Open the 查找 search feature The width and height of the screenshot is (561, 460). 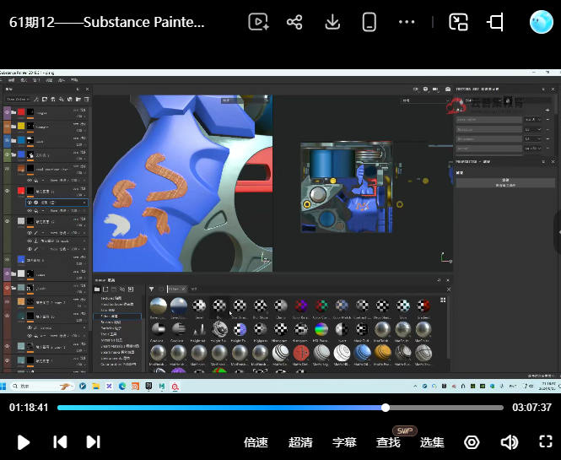point(388,442)
